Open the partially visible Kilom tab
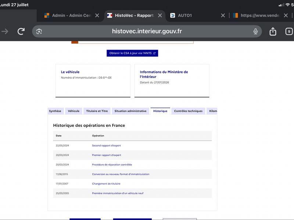The width and height of the screenshot is (294, 220). point(212,111)
